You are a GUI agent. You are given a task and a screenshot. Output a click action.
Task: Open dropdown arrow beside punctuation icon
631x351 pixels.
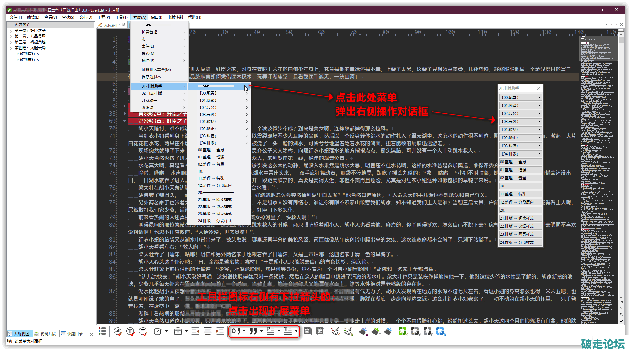tap(244, 331)
